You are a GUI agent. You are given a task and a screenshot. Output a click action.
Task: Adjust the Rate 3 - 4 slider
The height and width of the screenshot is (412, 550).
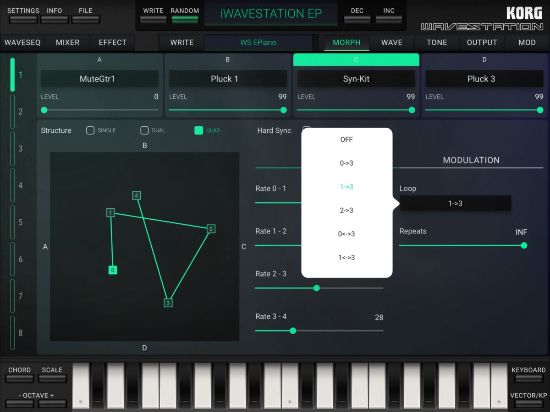pyautogui.click(x=319, y=331)
